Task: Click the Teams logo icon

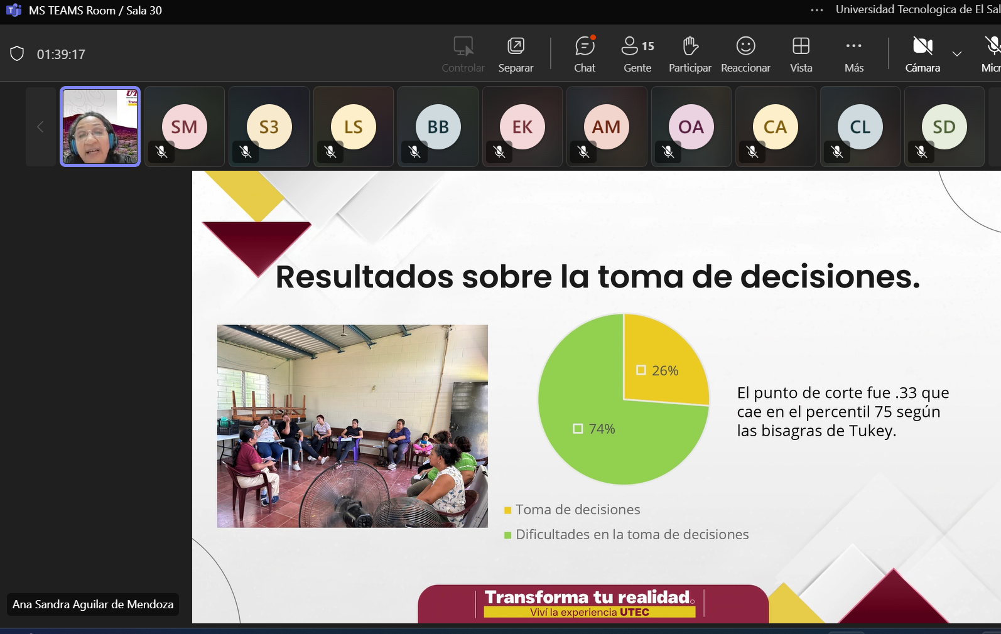Action: (14, 10)
